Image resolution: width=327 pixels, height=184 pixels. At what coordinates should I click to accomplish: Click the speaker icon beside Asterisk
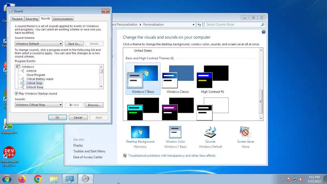tap(23, 71)
